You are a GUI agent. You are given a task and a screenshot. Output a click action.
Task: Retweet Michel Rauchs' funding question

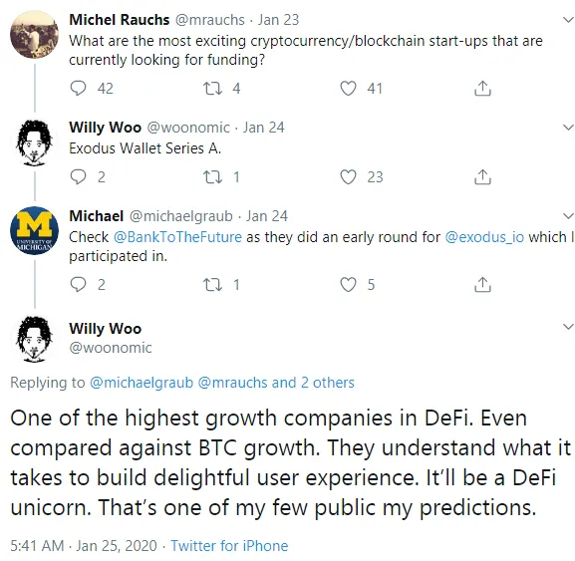(x=212, y=89)
